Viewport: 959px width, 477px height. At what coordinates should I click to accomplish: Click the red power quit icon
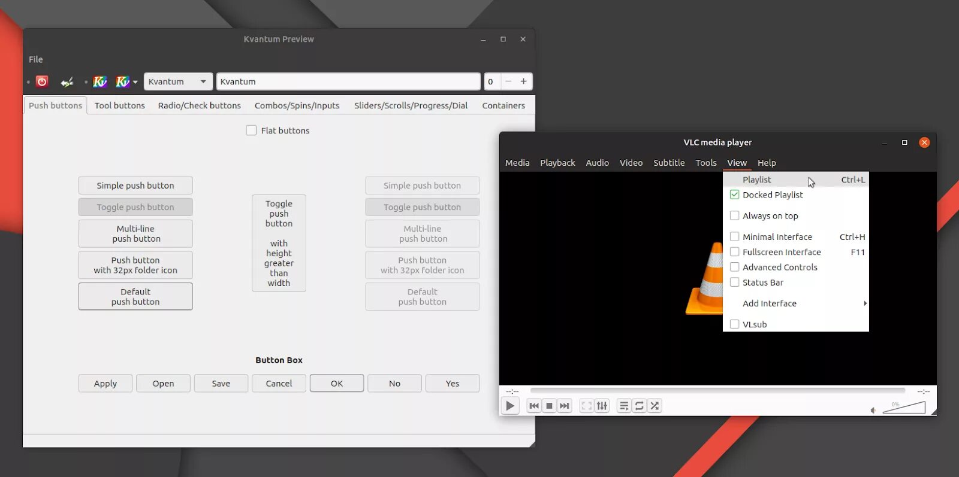click(x=42, y=81)
